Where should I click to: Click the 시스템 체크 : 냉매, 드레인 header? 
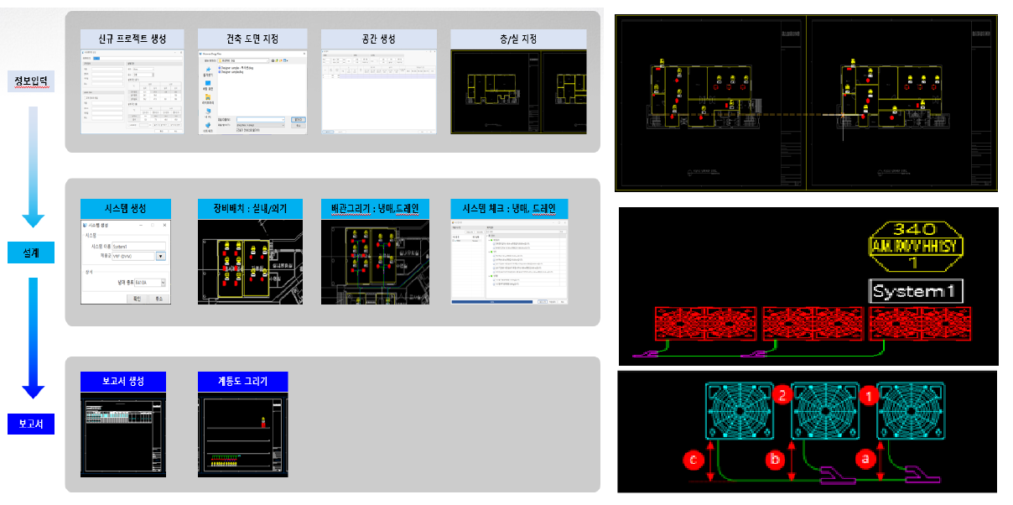509,208
